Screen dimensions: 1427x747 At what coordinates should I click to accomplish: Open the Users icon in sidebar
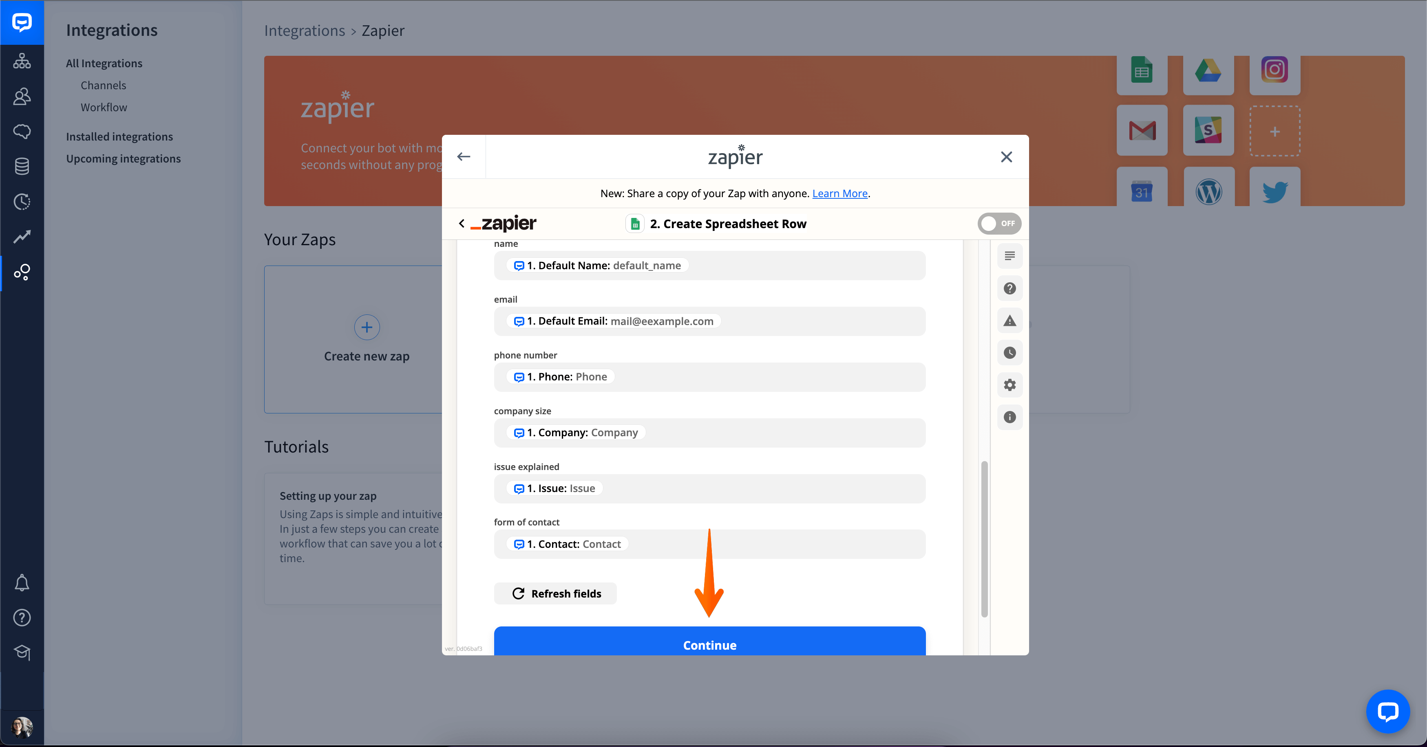(x=22, y=96)
